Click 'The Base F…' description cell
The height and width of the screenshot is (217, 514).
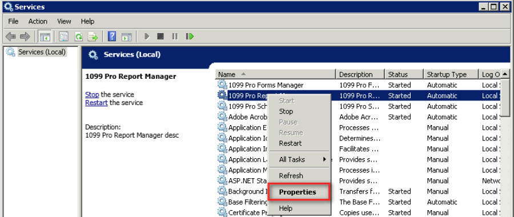point(359,202)
